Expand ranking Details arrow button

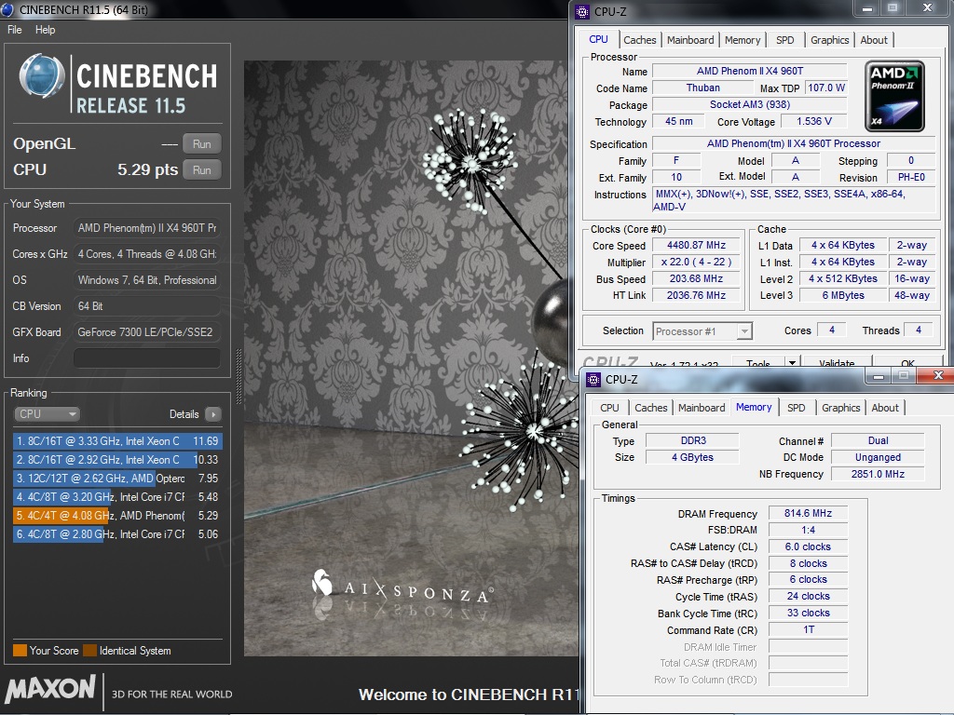[213, 414]
